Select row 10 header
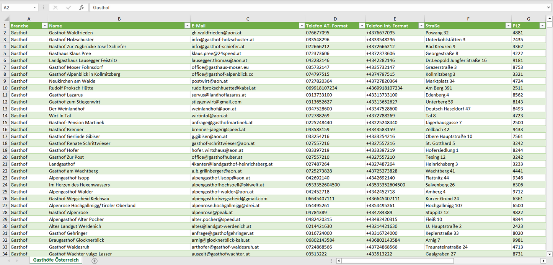 pos(5,88)
